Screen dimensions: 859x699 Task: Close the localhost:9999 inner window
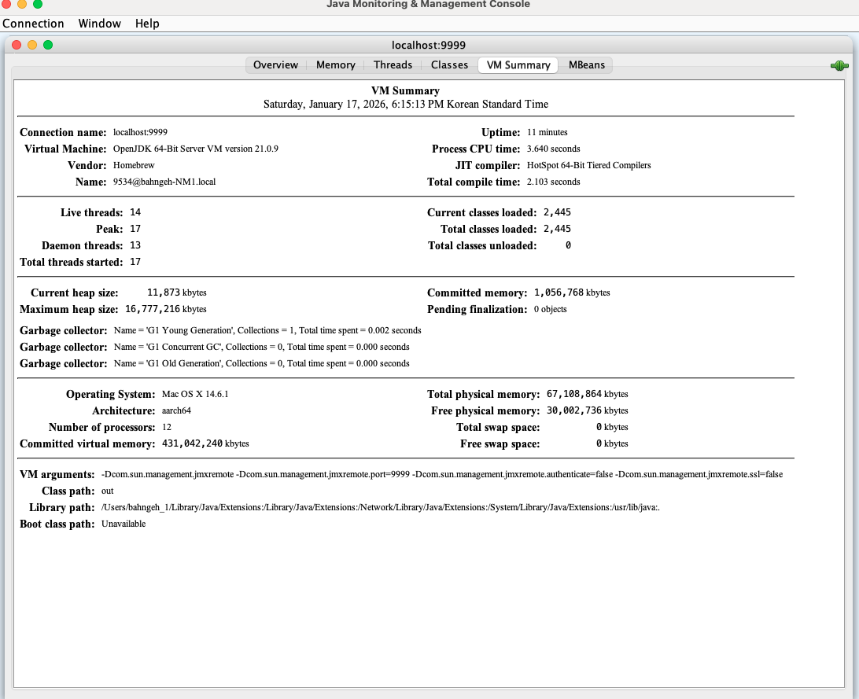coord(17,45)
